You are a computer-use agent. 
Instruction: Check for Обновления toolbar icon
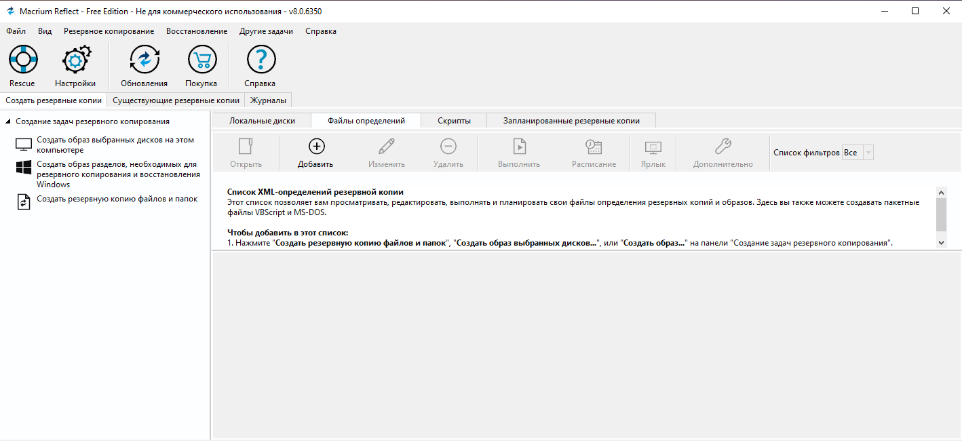144,60
